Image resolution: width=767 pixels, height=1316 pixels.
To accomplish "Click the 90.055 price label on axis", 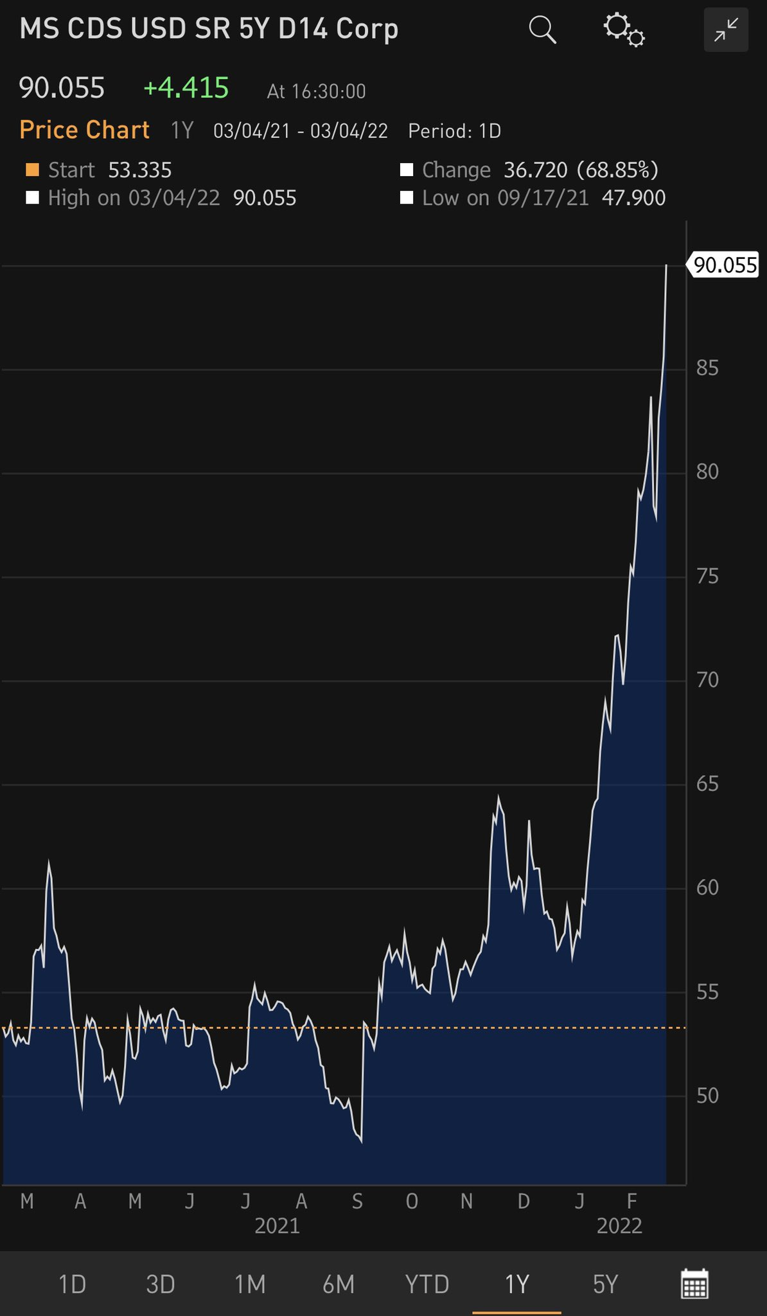I will coord(723,265).
